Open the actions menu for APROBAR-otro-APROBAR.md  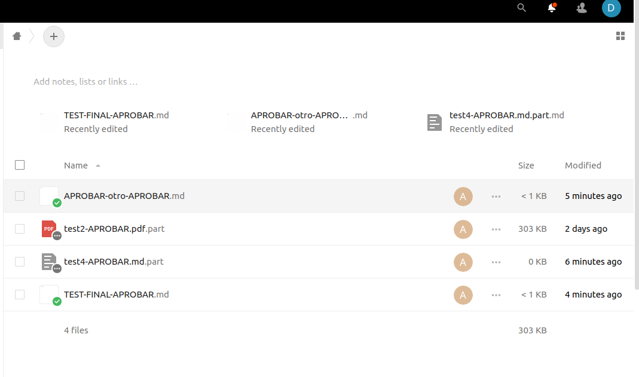pos(496,196)
